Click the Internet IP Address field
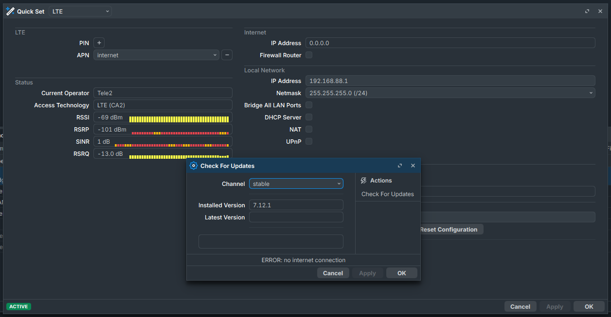The width and height of the screenshot is (611, 317). pyautogui.click(x=450, y=43)
